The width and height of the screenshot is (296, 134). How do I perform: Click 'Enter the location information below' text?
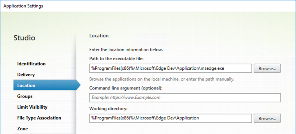click(x=126, y=50)
